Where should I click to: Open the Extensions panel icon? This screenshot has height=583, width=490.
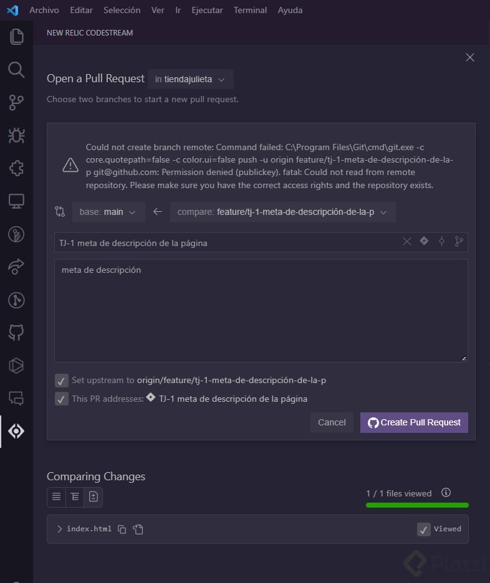pyautogui.click(x=17, y=168)
